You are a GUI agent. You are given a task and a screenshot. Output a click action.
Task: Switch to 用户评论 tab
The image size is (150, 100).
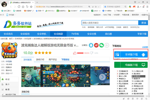(53, 59)
